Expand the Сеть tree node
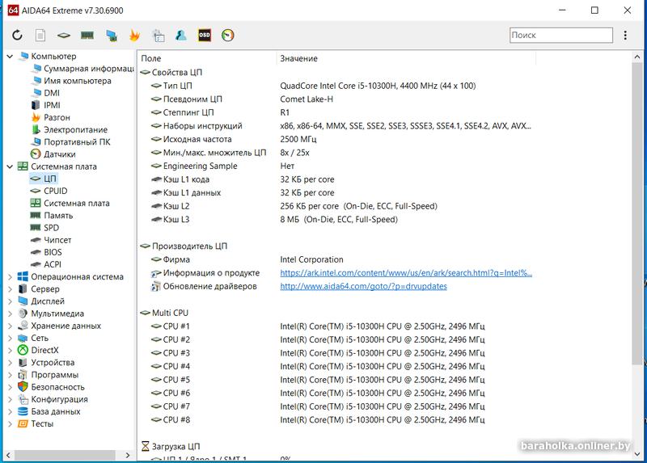This screenshot has height=463, width=647. point(11,338)
